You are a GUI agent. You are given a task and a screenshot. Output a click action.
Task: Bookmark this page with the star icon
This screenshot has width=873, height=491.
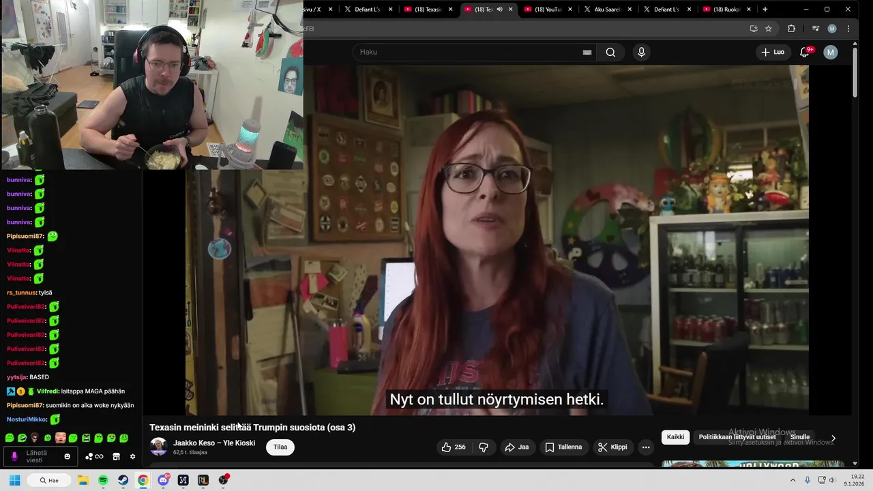point(769,29)
